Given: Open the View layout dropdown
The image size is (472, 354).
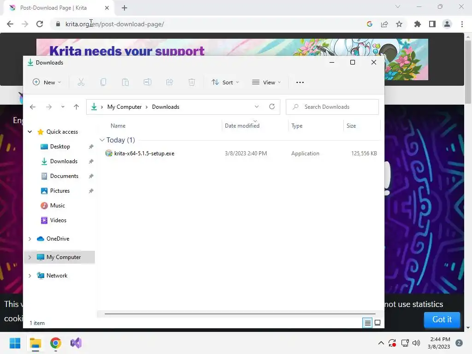Looking at the screenshot, I should 266,82.
